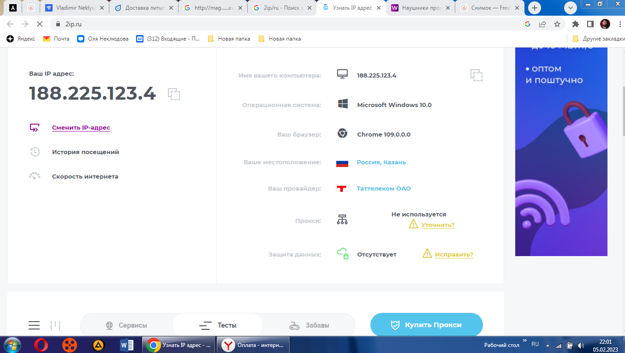The image size is (625, 353).
Task: Open Microsoft Word from the taskbar
Action: click(x=126, y=345)
